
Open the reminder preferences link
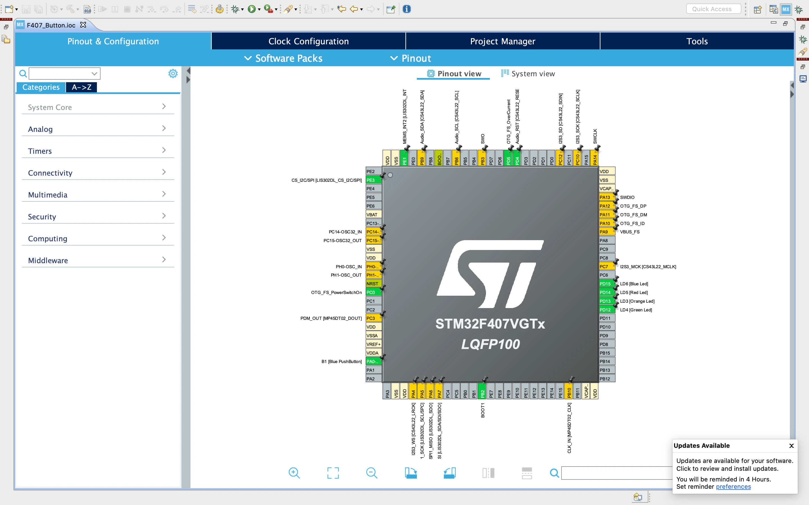[733, 486]
